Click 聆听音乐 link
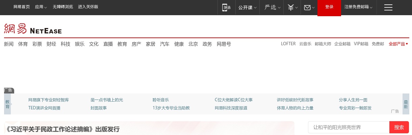 pos(161,100)
